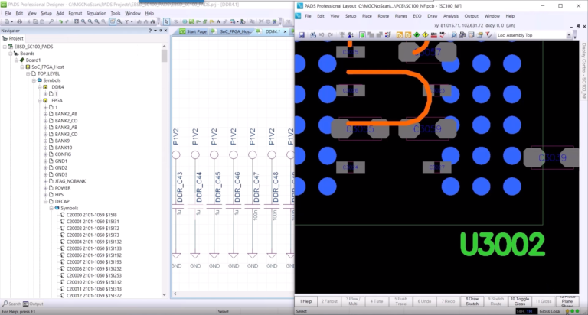The image size is (588, 315).
Task: Click the 1 Help function key button
Action: 305,301
